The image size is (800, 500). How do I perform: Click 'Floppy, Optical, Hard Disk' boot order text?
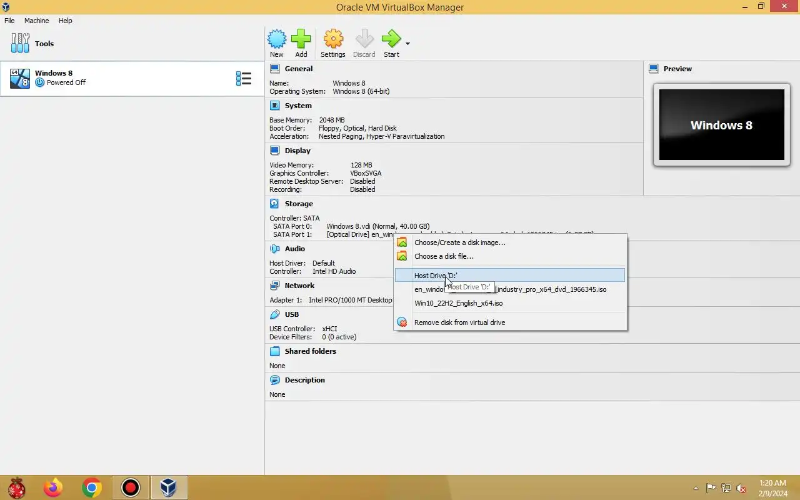[357, 128]
